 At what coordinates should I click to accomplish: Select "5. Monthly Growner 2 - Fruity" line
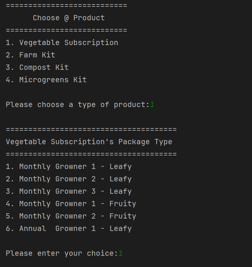pyautogui.click(x=71, y=216)
